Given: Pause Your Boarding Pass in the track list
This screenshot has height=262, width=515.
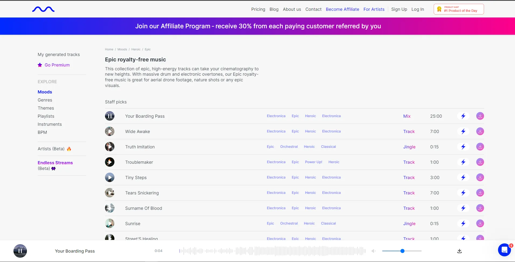Looking at the screenshot, I should click(x=110, y=116).
